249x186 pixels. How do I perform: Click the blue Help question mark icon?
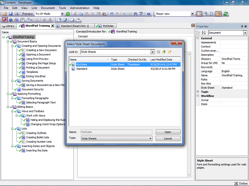(149, 14)
